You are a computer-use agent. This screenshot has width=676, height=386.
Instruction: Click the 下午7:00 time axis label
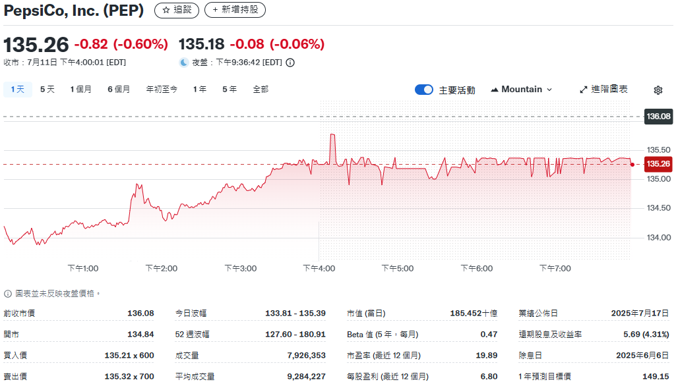555,268
